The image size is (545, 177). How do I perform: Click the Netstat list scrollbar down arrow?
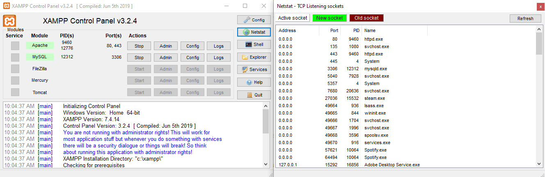click(539, 164)
